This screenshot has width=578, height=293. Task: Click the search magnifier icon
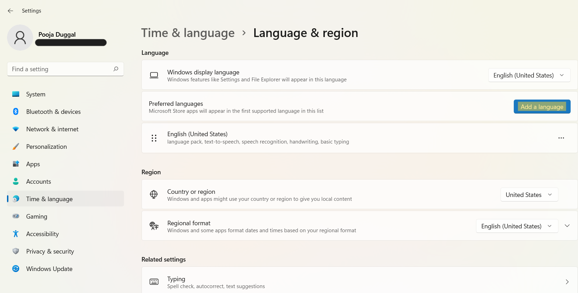[116, 69]
